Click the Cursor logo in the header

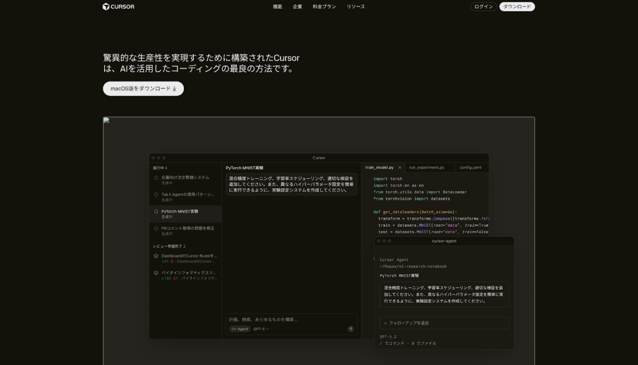(x=118, y=7)
